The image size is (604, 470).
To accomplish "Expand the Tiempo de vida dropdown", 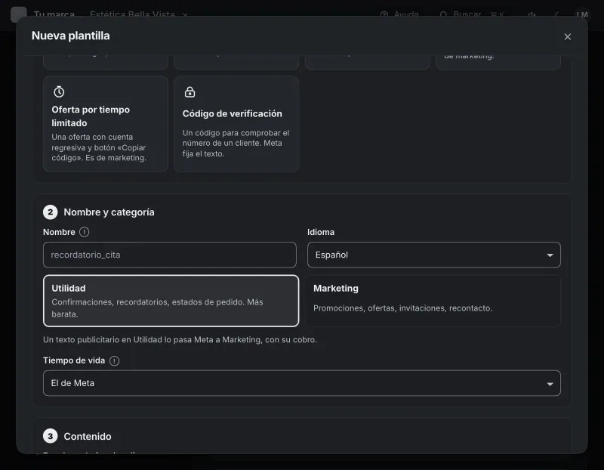I will 301,383.
